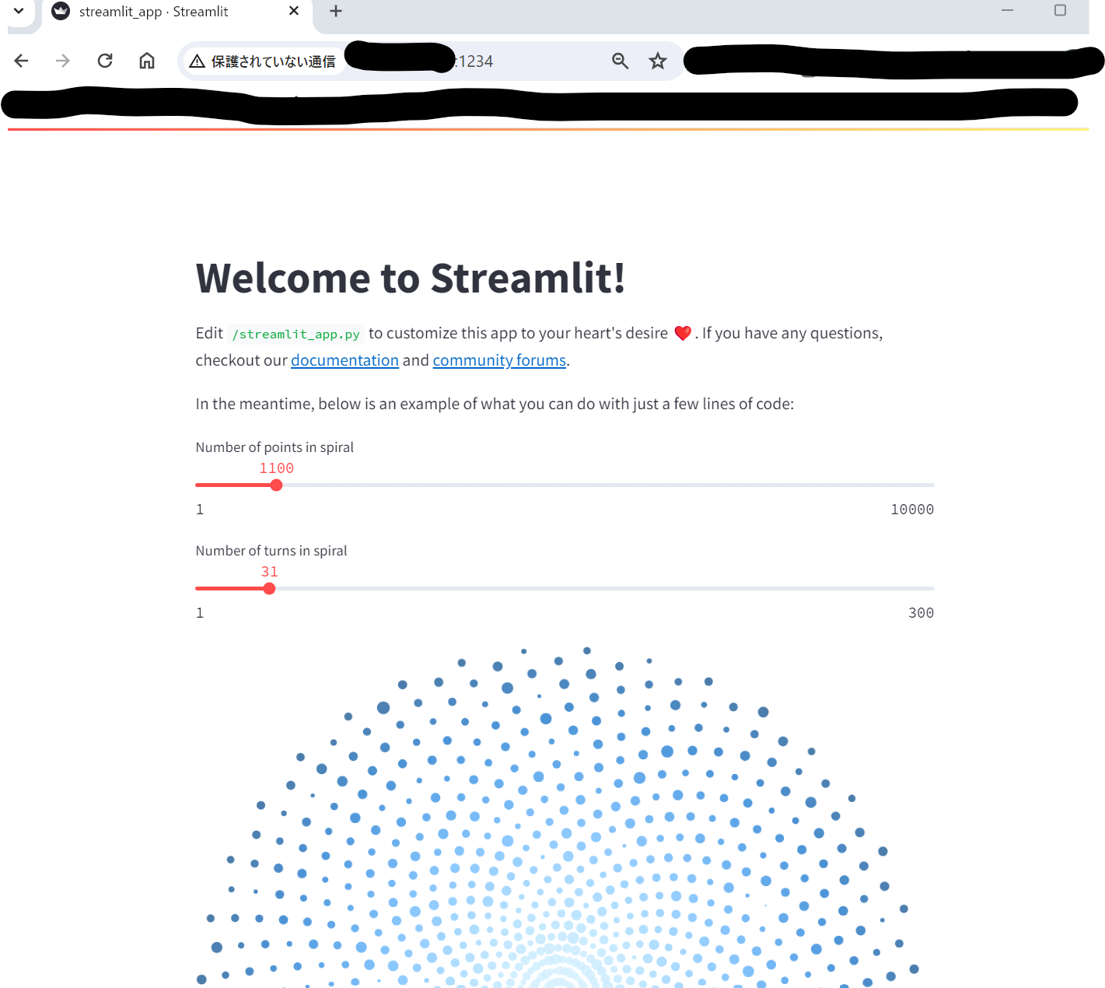Image resolution: width=1105 pixels, height=988 pixels.
Task: Open a new browser tab
Action: tap(335, 11)
